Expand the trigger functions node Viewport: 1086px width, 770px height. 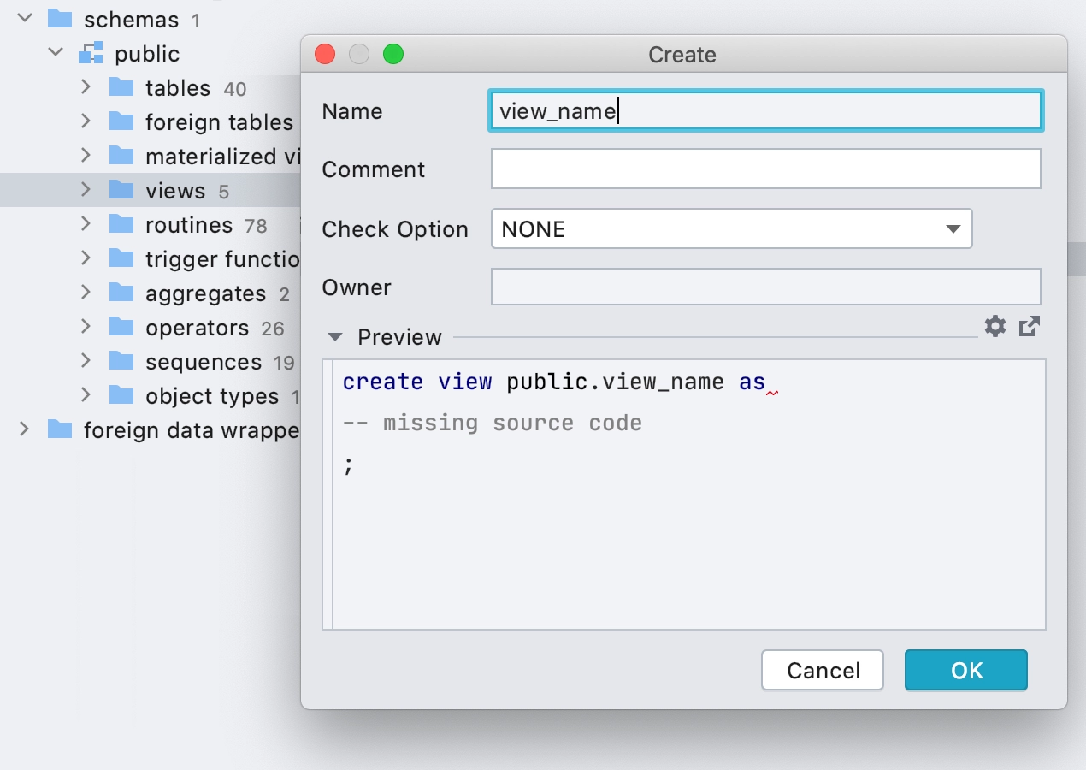86,258
